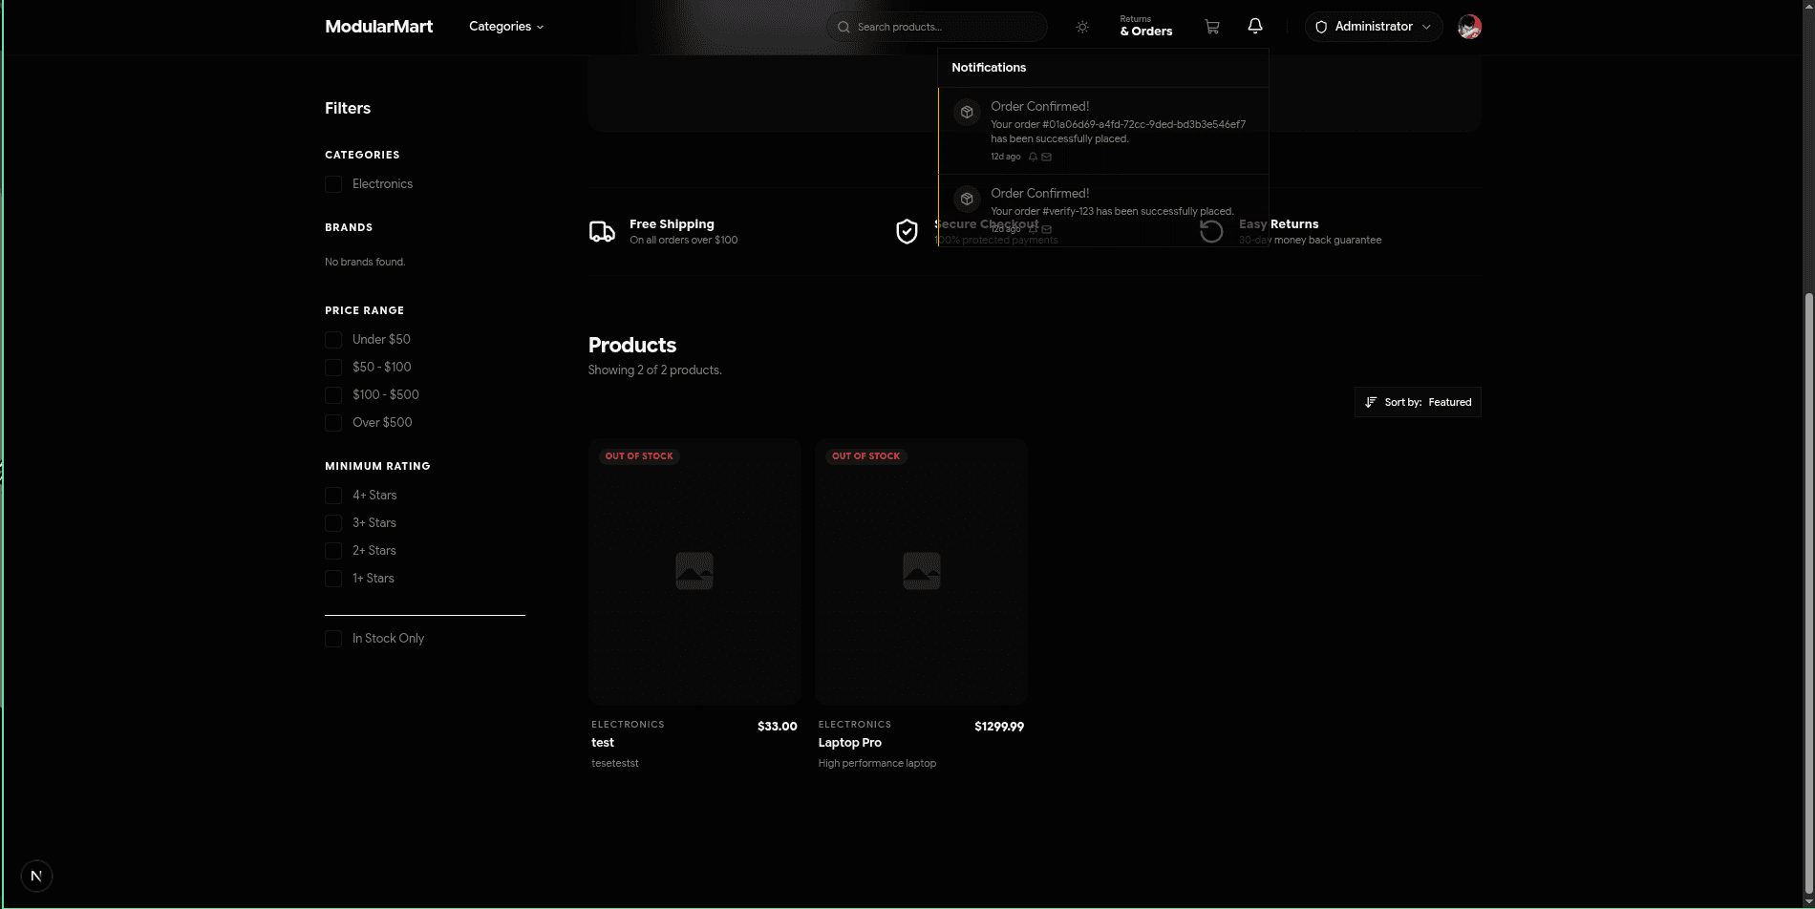The width and height of the screenshot is (1815, 909).
Task: Click the package icon of order #verify-123 notification
Action: pyautogui.click(x=967, y=199)
